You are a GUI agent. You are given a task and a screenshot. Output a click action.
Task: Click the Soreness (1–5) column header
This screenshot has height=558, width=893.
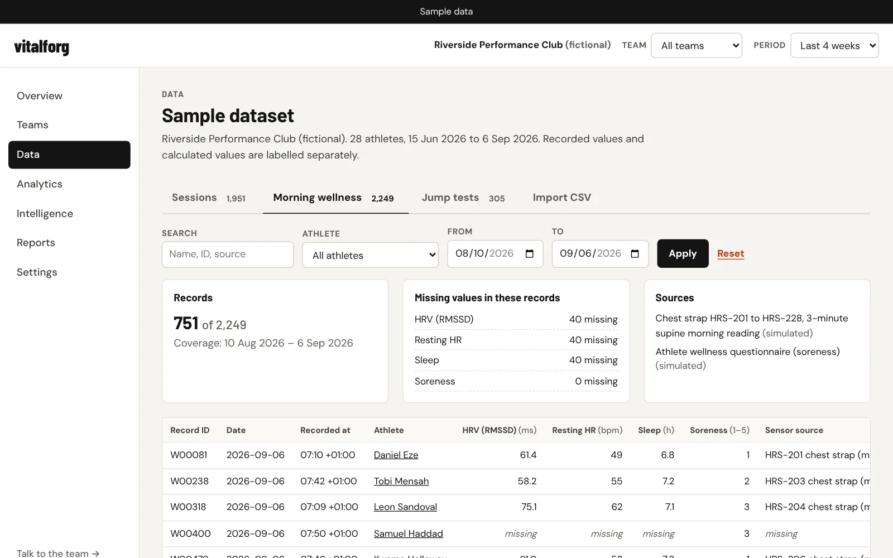[719, 430]
